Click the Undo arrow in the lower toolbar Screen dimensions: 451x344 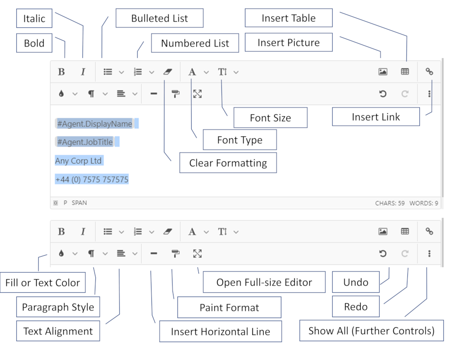[382, 253]
